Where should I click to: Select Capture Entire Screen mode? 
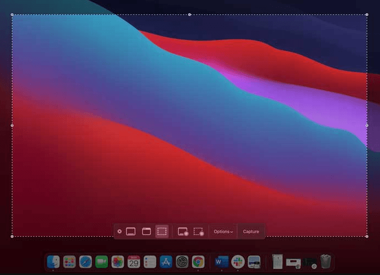pos(131,231)
